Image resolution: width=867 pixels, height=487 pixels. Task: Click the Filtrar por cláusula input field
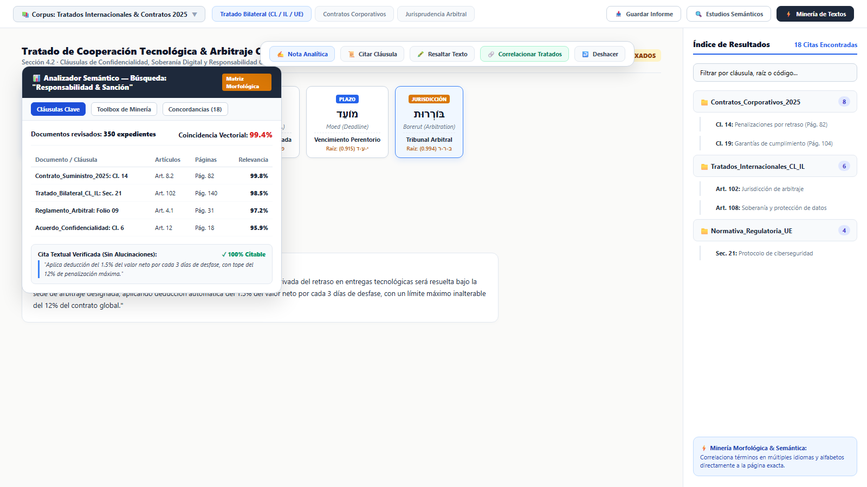pos(775,73)
